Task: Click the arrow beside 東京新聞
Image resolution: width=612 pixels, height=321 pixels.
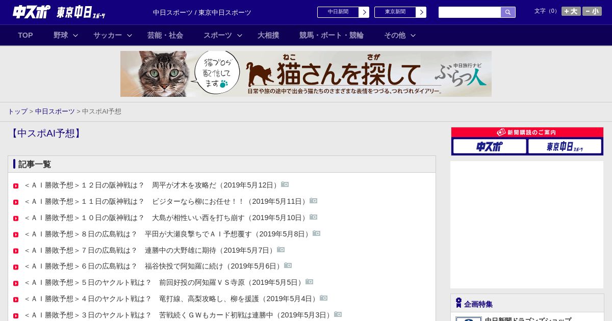Action: coord(421,12)
